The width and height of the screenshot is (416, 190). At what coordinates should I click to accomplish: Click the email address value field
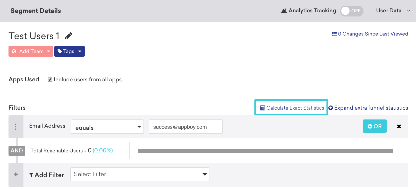click(186, 127)
